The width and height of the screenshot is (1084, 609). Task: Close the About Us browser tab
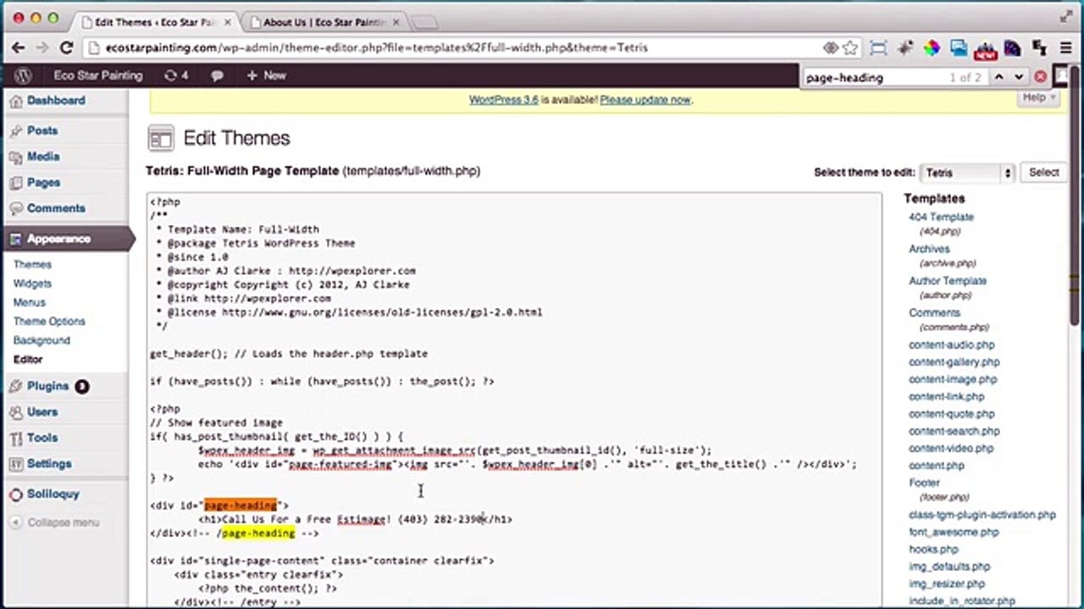click(x=396, y=23)
